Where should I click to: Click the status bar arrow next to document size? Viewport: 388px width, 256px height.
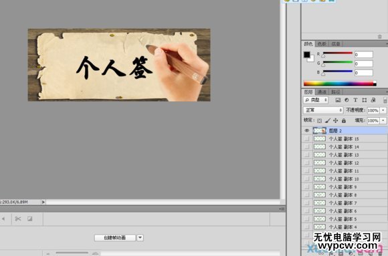coord(43,202)
